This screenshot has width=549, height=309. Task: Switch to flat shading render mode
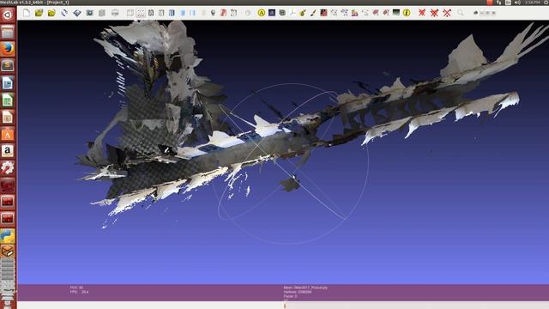pyautogui.click(x=183, y=13)
